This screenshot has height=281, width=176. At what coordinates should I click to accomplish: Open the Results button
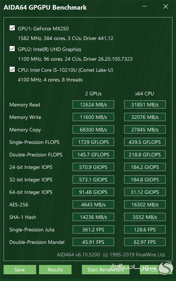tap(55, 270)
